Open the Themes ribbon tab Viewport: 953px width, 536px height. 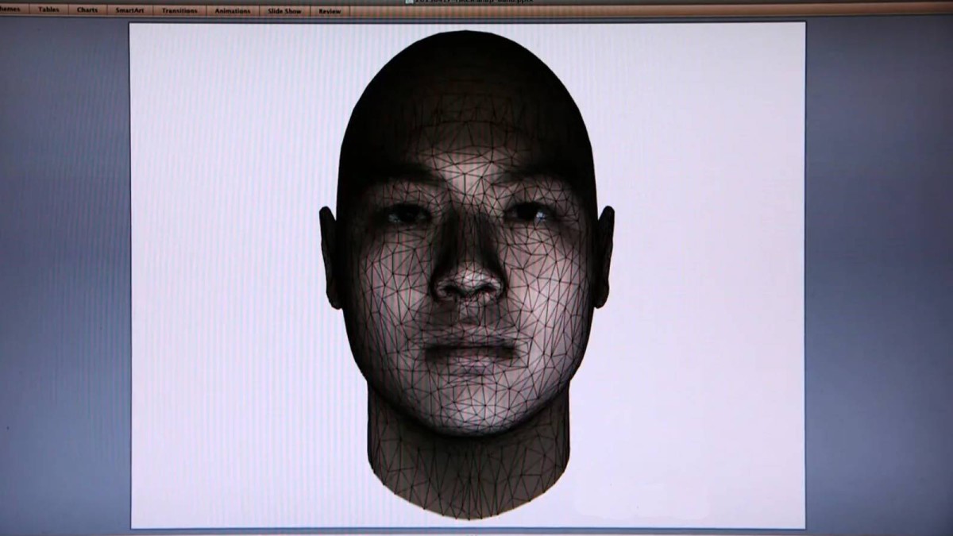10,10
